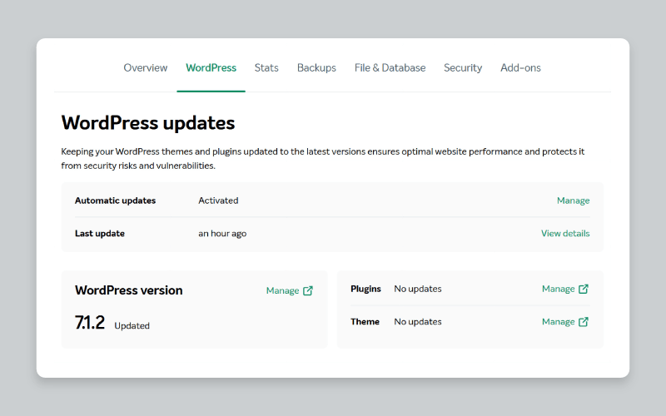The width and height of the screenshot is (666, 416).
Task: Open the Add-ons tab
Action: click(x=520, y=68)
